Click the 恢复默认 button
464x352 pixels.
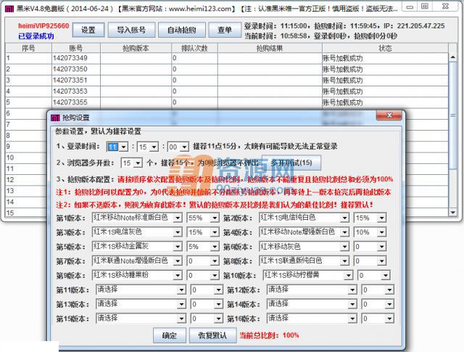click(x=212, y=335)
